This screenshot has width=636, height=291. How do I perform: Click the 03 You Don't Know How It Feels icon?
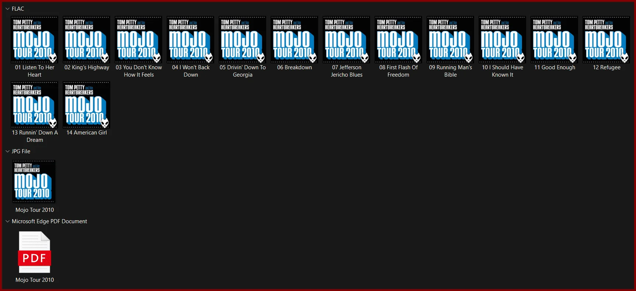tap(139, 39)
